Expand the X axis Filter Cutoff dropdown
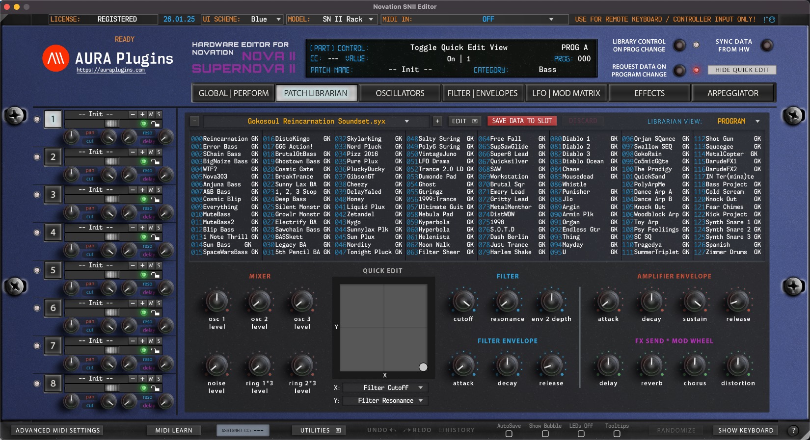The height and width of the screenshot is (440, 810). coord(385,388)
